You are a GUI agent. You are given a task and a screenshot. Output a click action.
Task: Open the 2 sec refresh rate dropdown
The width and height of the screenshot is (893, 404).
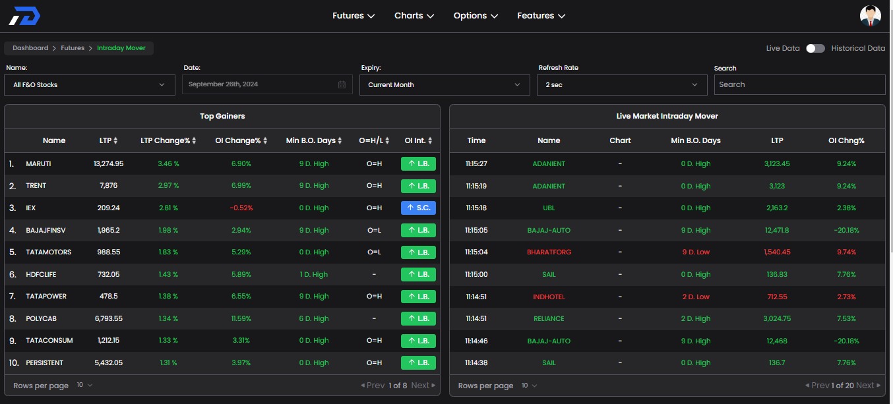pyautogui.click(x=621, y=85)
